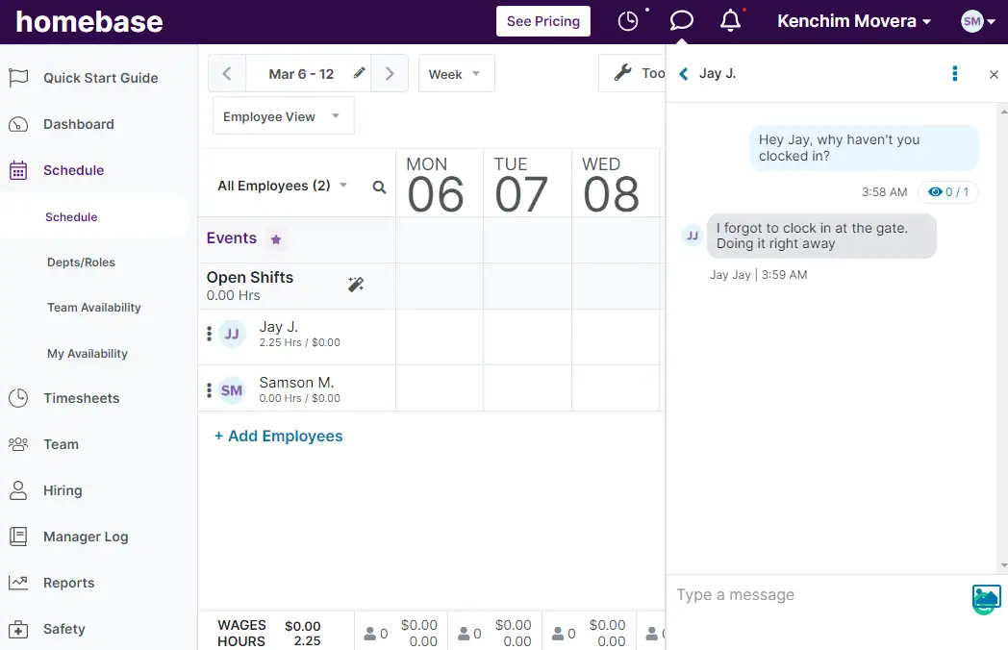1008x650 pixels.
Task: Go to Timesheets page
Action: coord(81,398)
